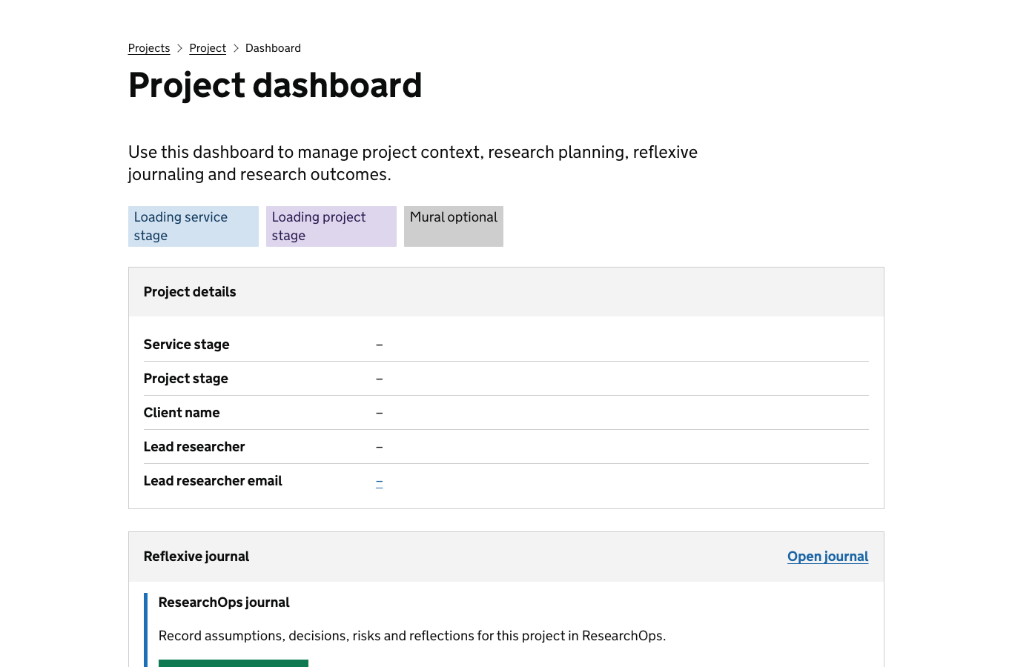Viewport: 1012px width, 667px height.
Task: Click the Project stage dash value
Action: (379, 379)
